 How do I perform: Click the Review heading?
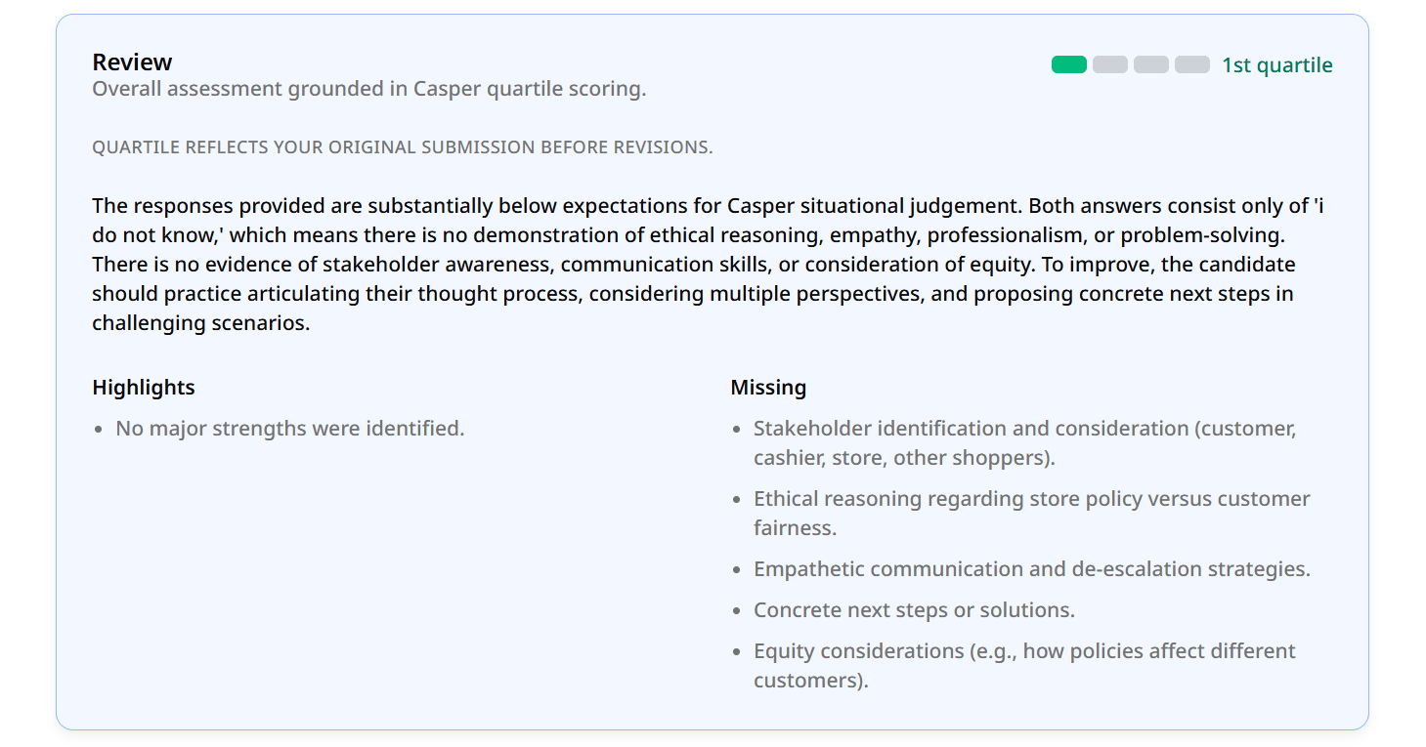pyautogui.click(x=132, y=62)
